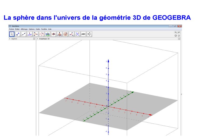Open the Outils menu
198x139 pixels.
tap(38, 29)
